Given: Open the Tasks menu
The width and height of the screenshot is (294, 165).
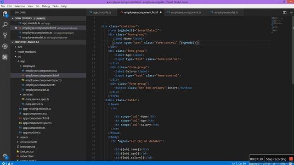Looking at the screenshot, I should (x=55, y=6).
